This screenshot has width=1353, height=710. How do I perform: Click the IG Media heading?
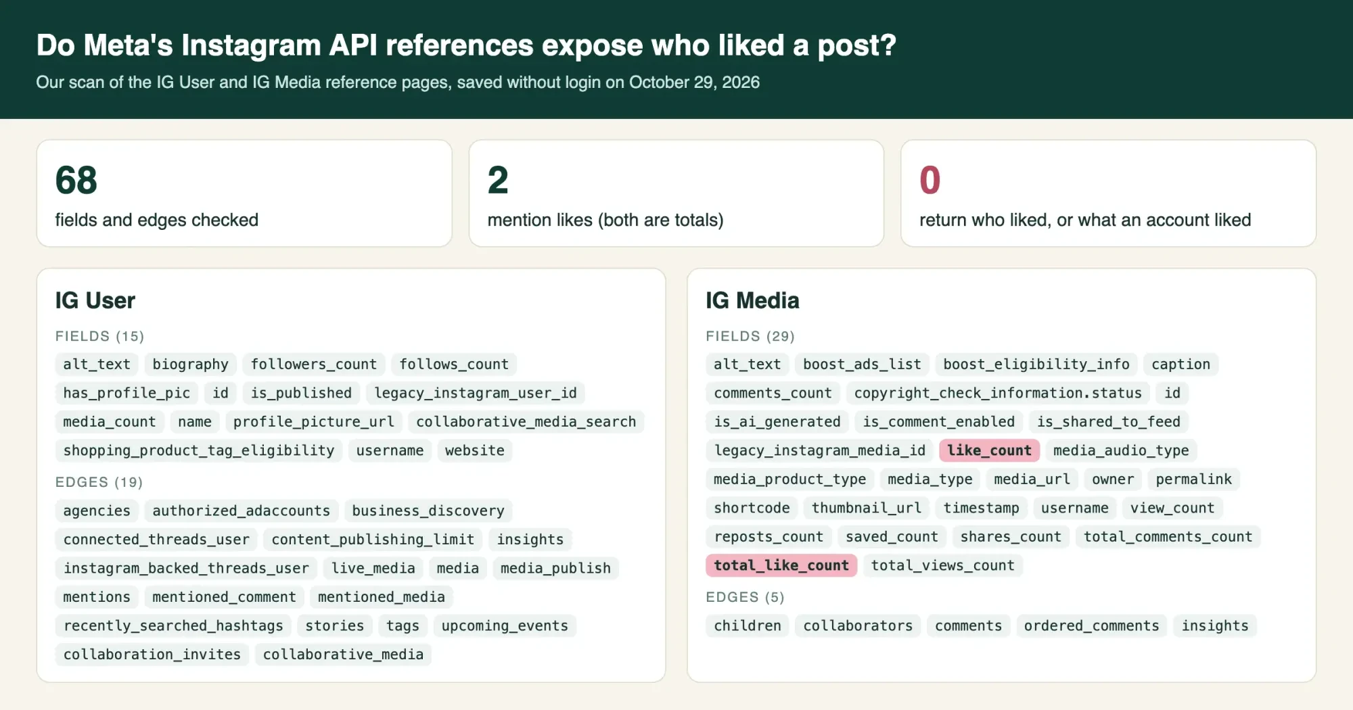click(x=752, y=300)
